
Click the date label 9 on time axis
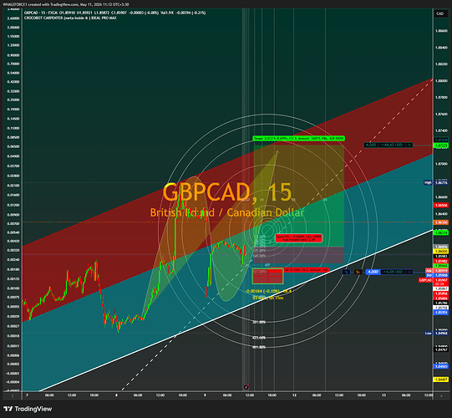(x=205, y=395)
